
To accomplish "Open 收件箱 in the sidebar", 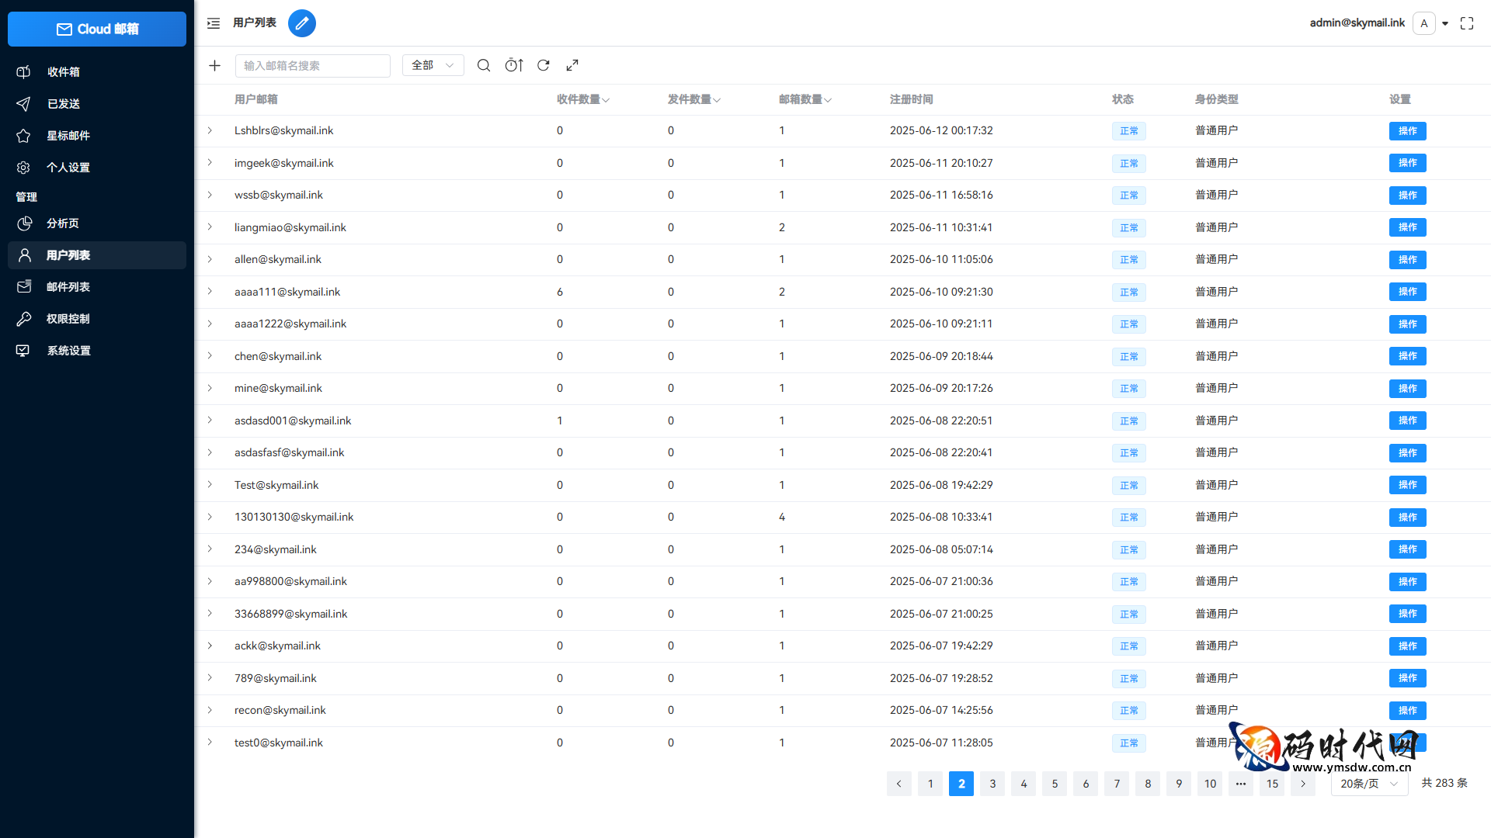I will coord(64,72).
